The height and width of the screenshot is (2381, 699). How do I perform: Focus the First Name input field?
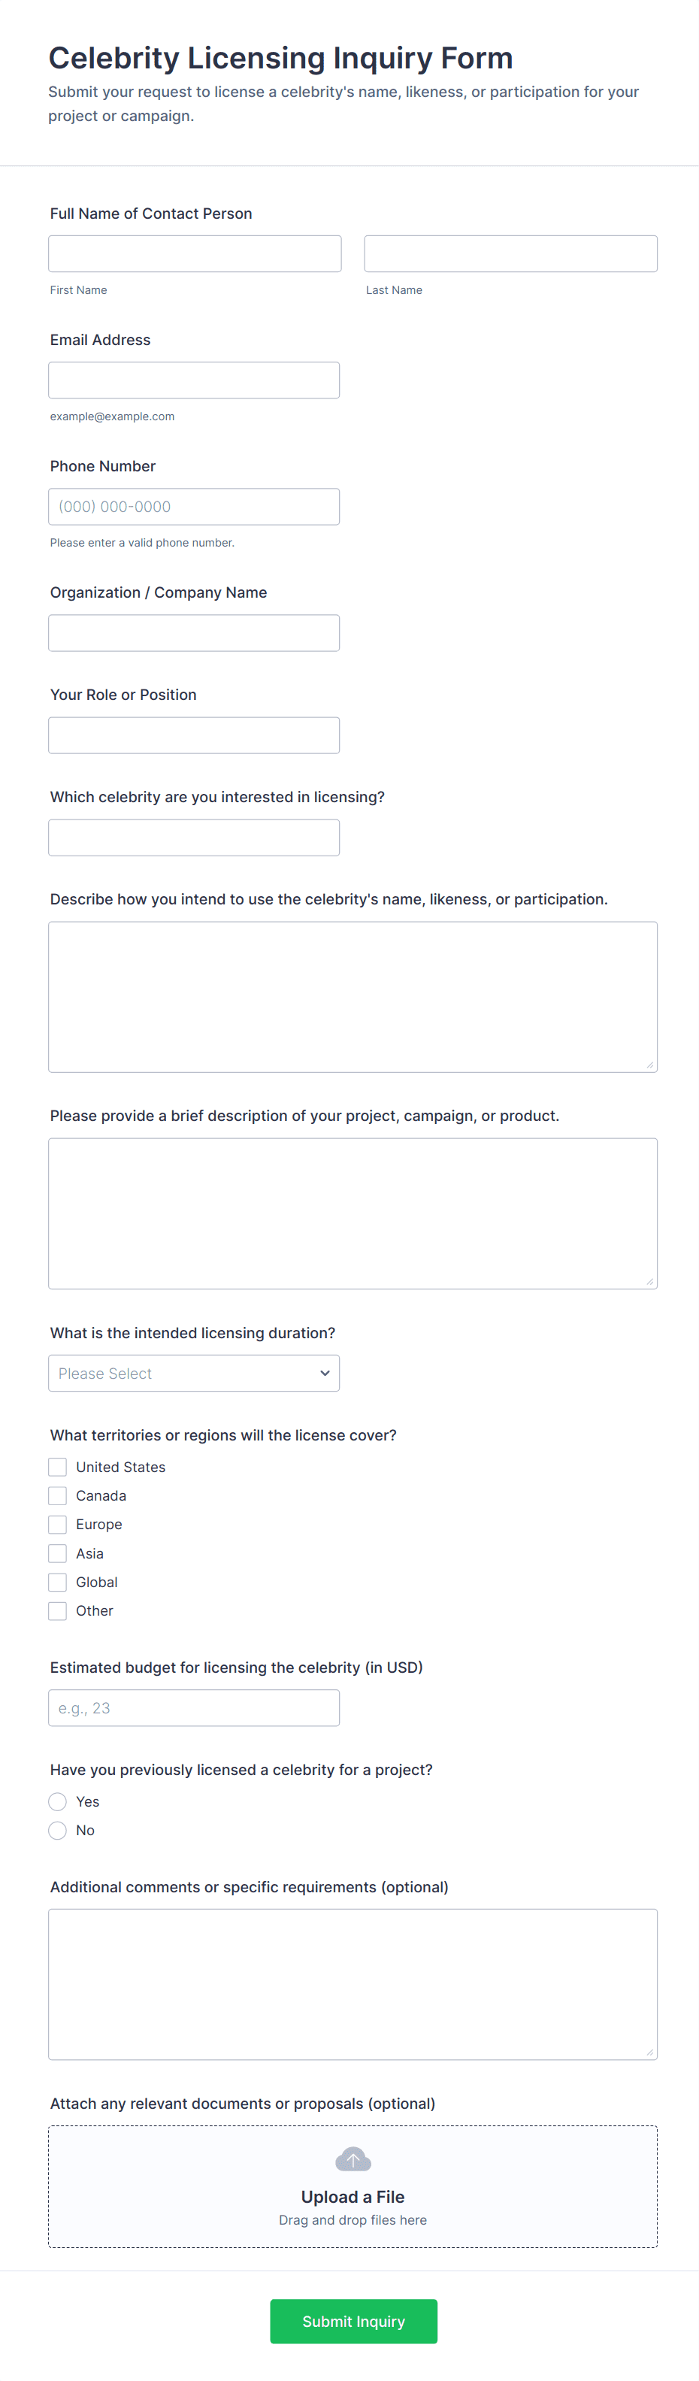(x=195, y=253)
